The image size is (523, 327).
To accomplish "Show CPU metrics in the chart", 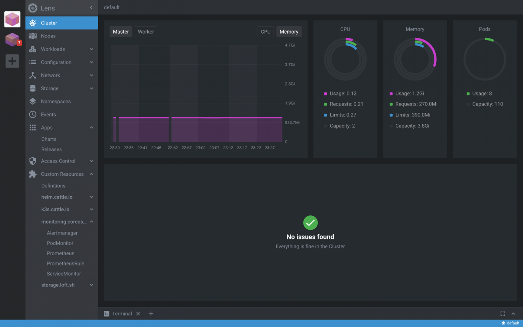I will click(265, 32).
